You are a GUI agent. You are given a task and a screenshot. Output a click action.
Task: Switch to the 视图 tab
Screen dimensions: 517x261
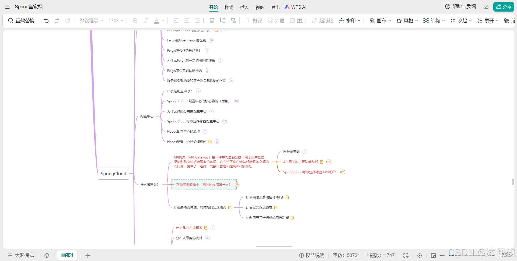(260, 7)
